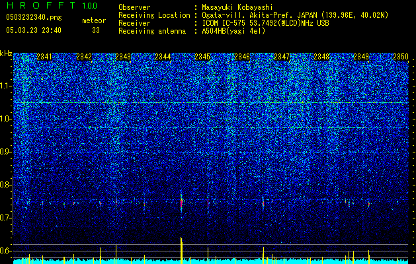
Task: Click the date stamp 05.03.23 23:40
Action: coord(34,30)
